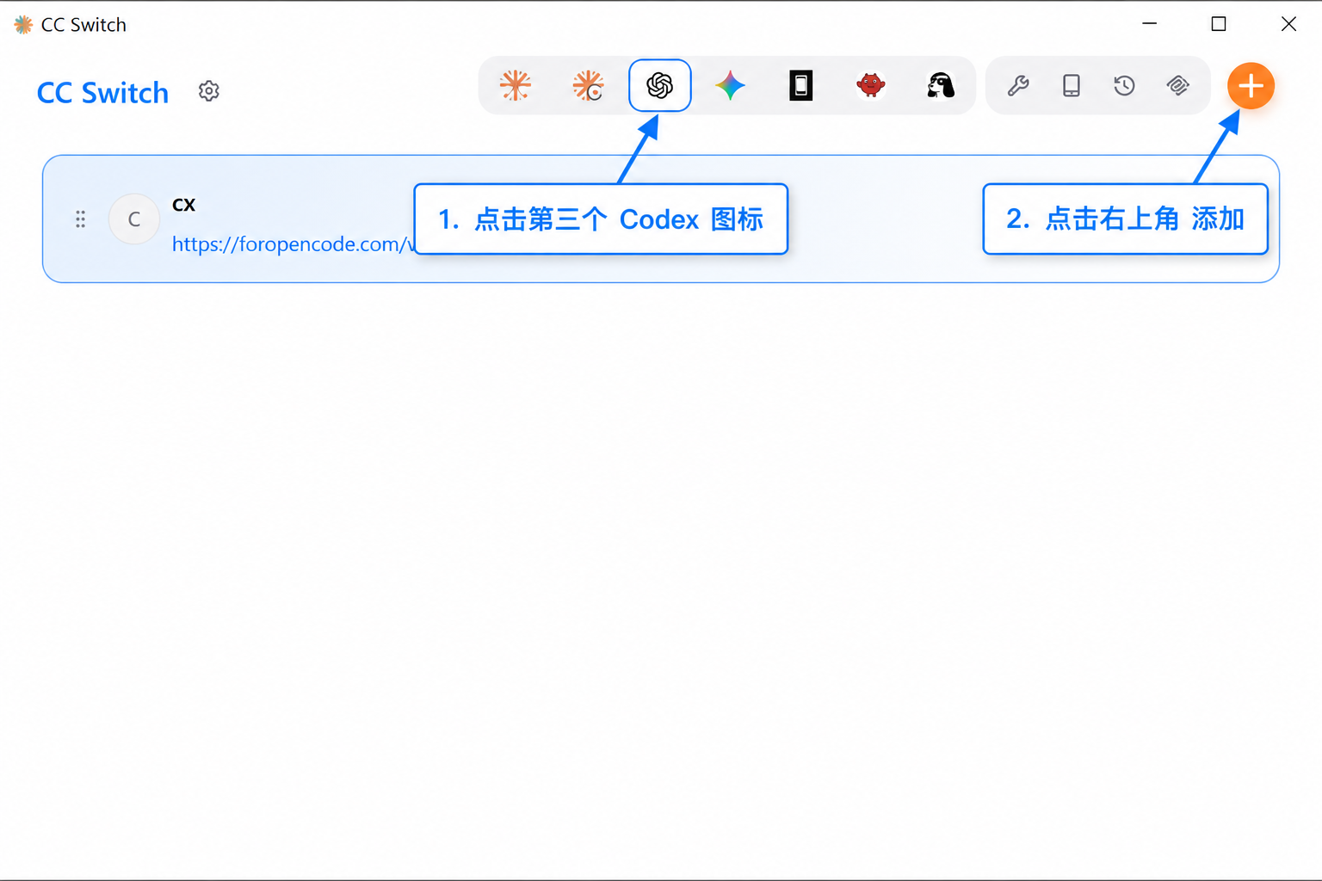Click the C avatar of CX provider
1322x881 pixels.
pos(134,219)
